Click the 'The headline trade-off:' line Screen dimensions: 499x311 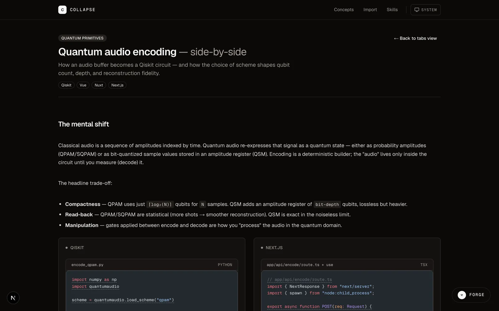(85, 183)
